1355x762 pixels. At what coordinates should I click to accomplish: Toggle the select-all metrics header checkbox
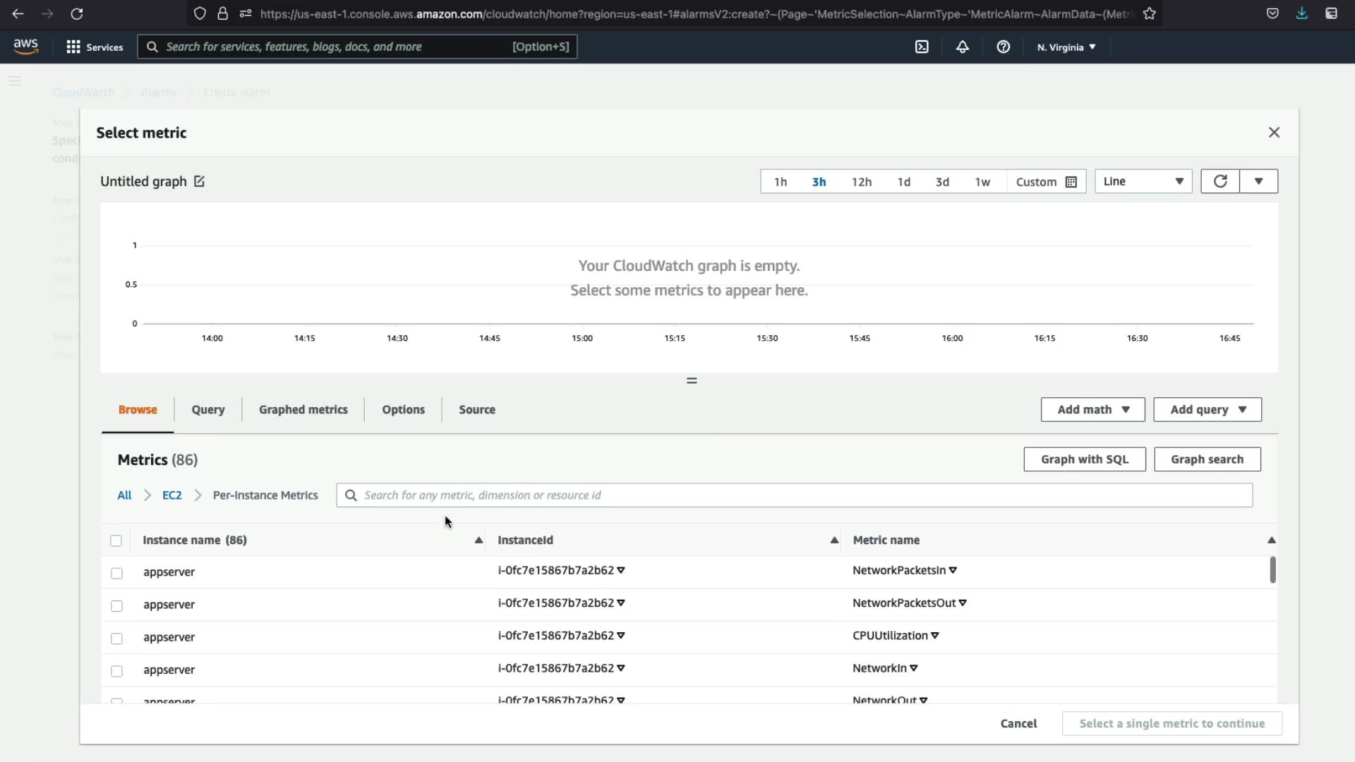(x=116, y=541)
